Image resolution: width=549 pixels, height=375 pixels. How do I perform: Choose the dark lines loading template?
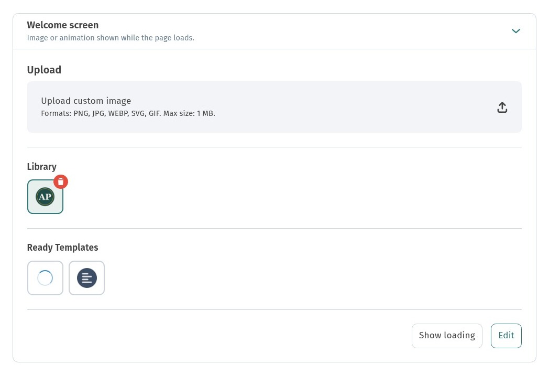coord(86,278)
